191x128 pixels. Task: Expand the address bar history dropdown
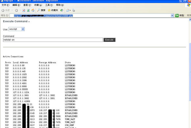(172, 15)
